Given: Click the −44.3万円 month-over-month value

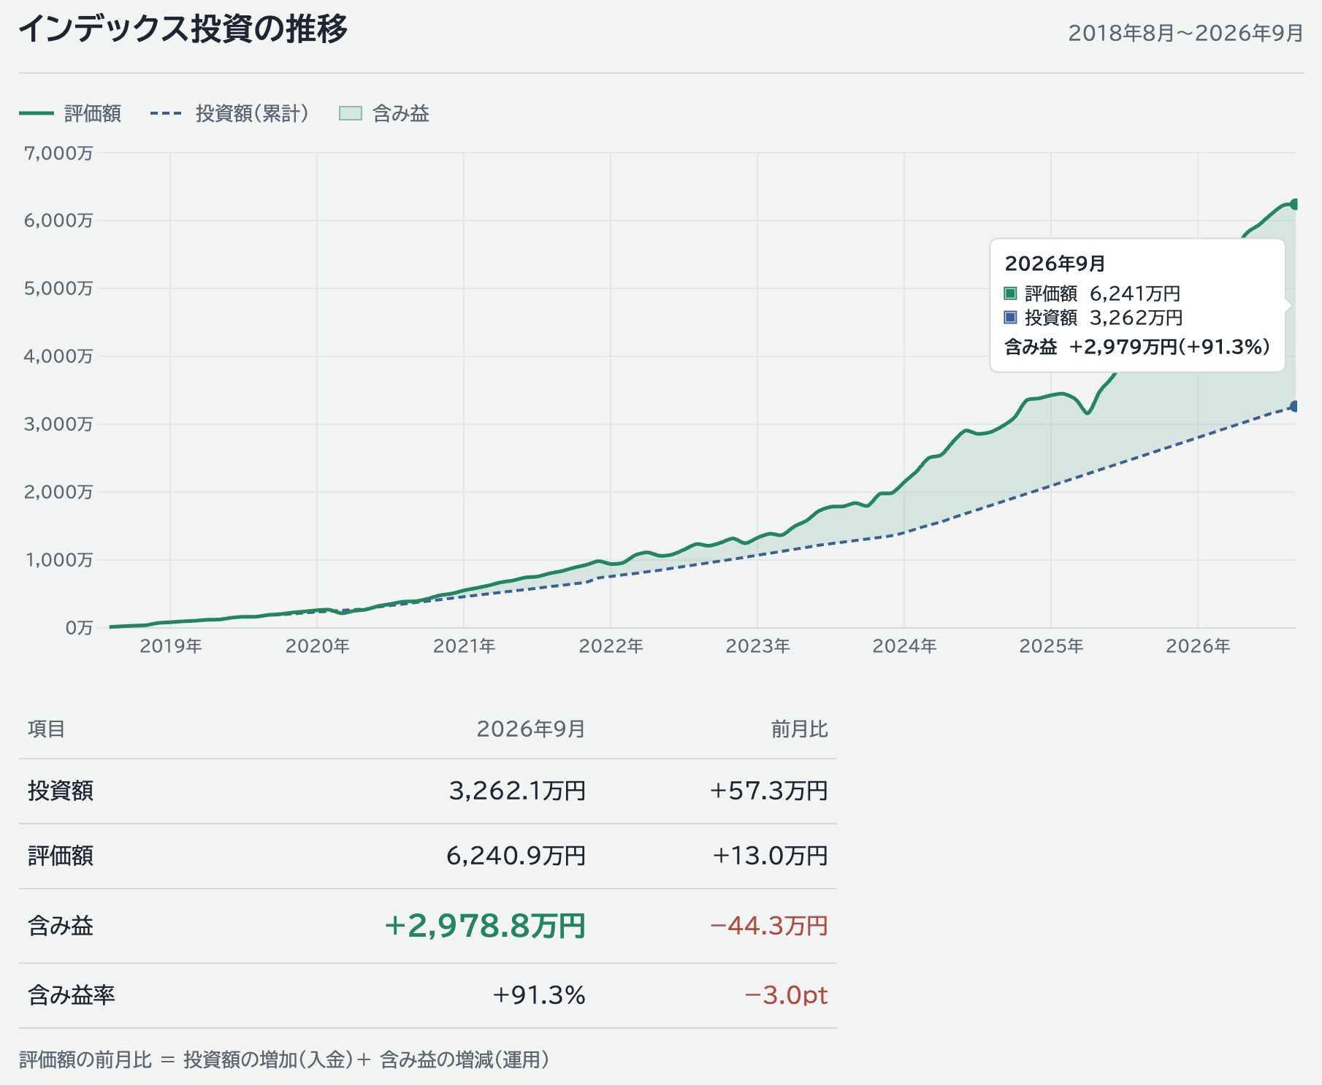Looking at the screenshot, I should coord(769,926).
